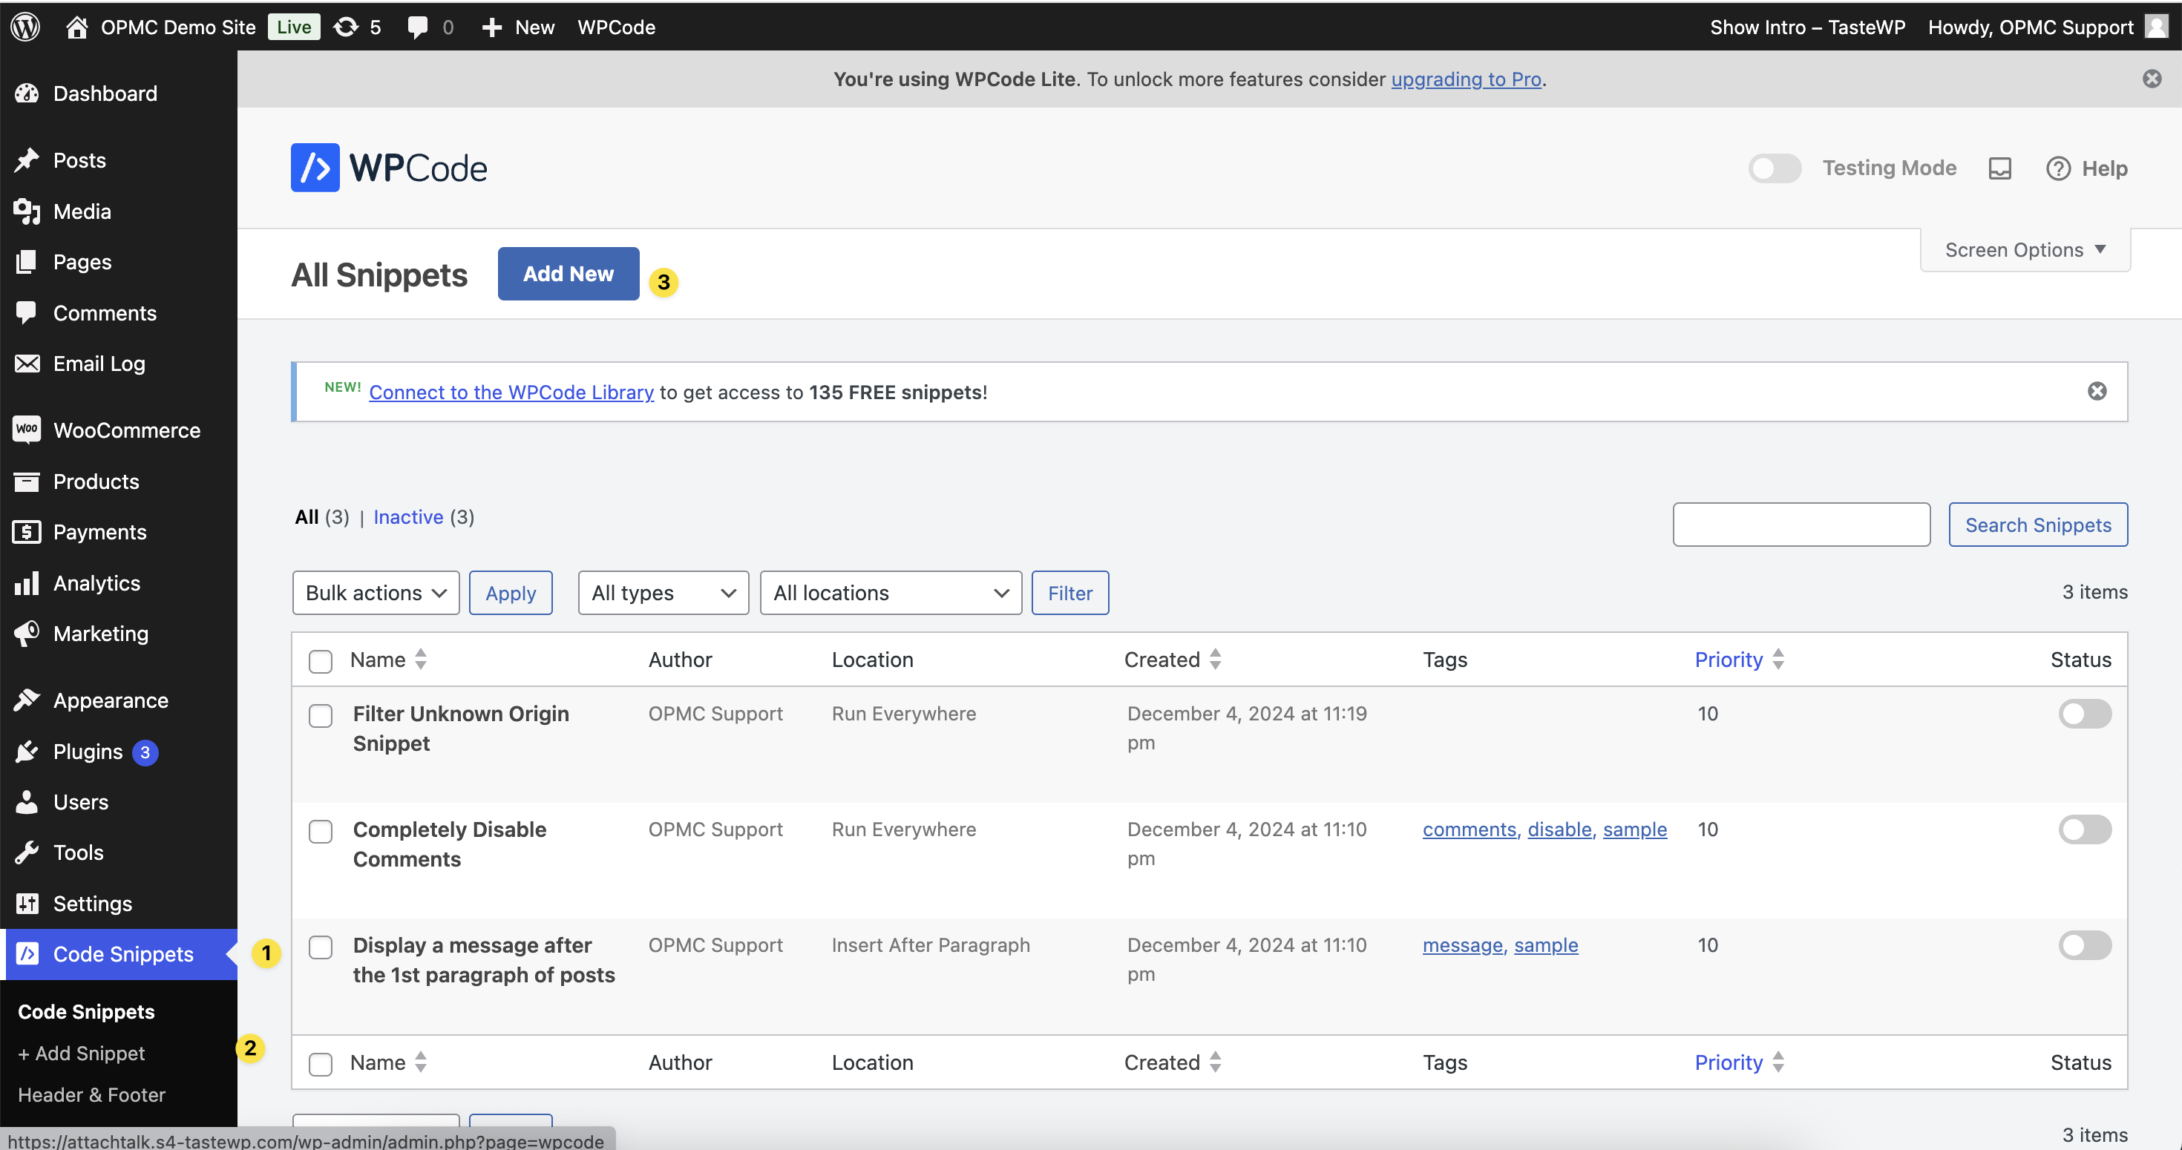Viewport: 2182px width, 1150px height.
Task: Click the Tools wrench icon
Action: pos(27,852)
